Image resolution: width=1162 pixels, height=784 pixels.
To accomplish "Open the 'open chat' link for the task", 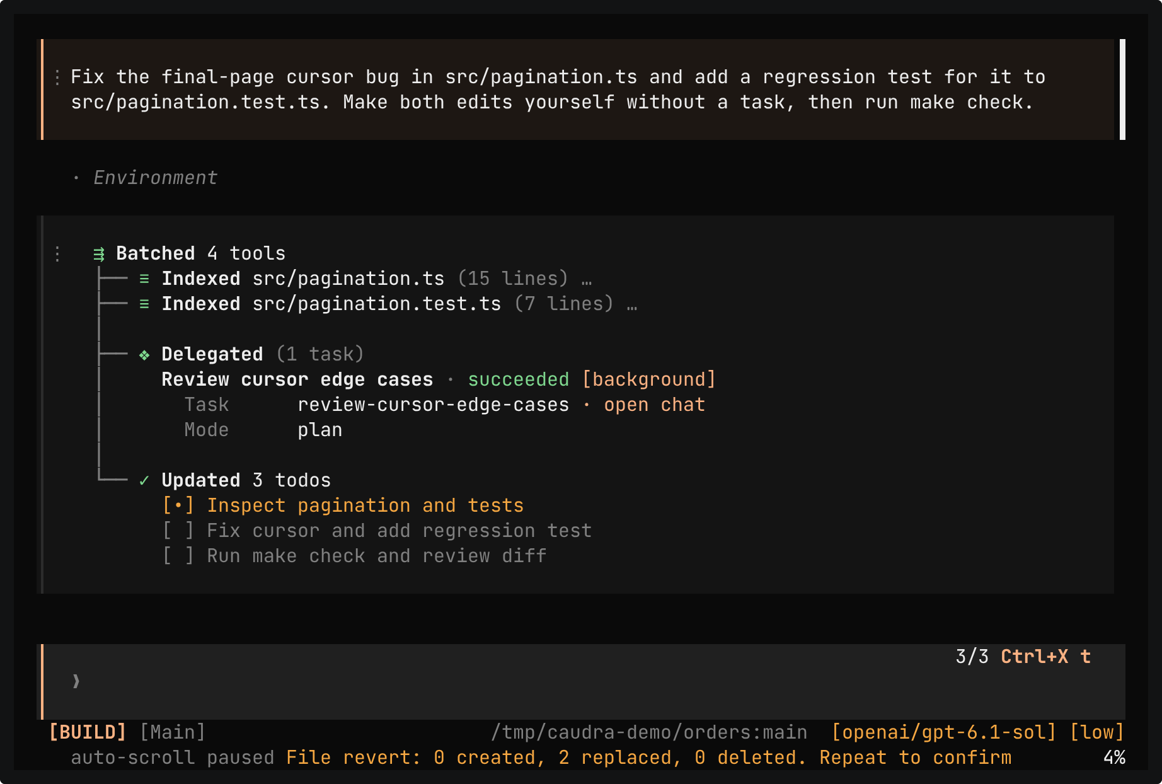I will pos(654,405).
